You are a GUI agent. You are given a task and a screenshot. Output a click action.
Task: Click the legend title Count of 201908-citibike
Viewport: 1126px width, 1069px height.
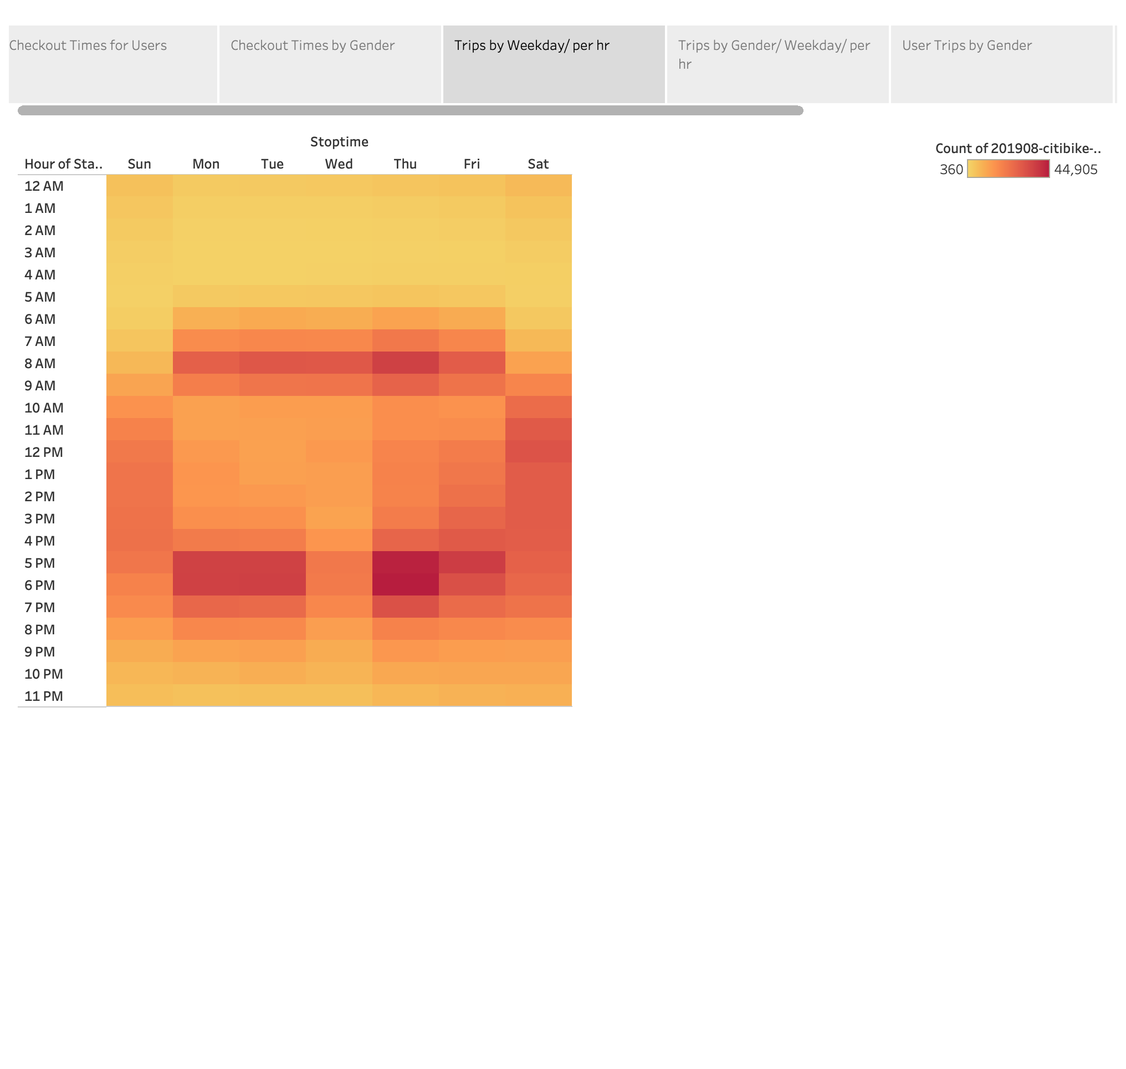pyautogui.click(x=1018, y=148)
